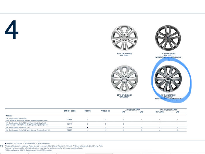Click the "VOGUE" column header
The width and height of the screenshot is (205, 154).
click(88, 111)
